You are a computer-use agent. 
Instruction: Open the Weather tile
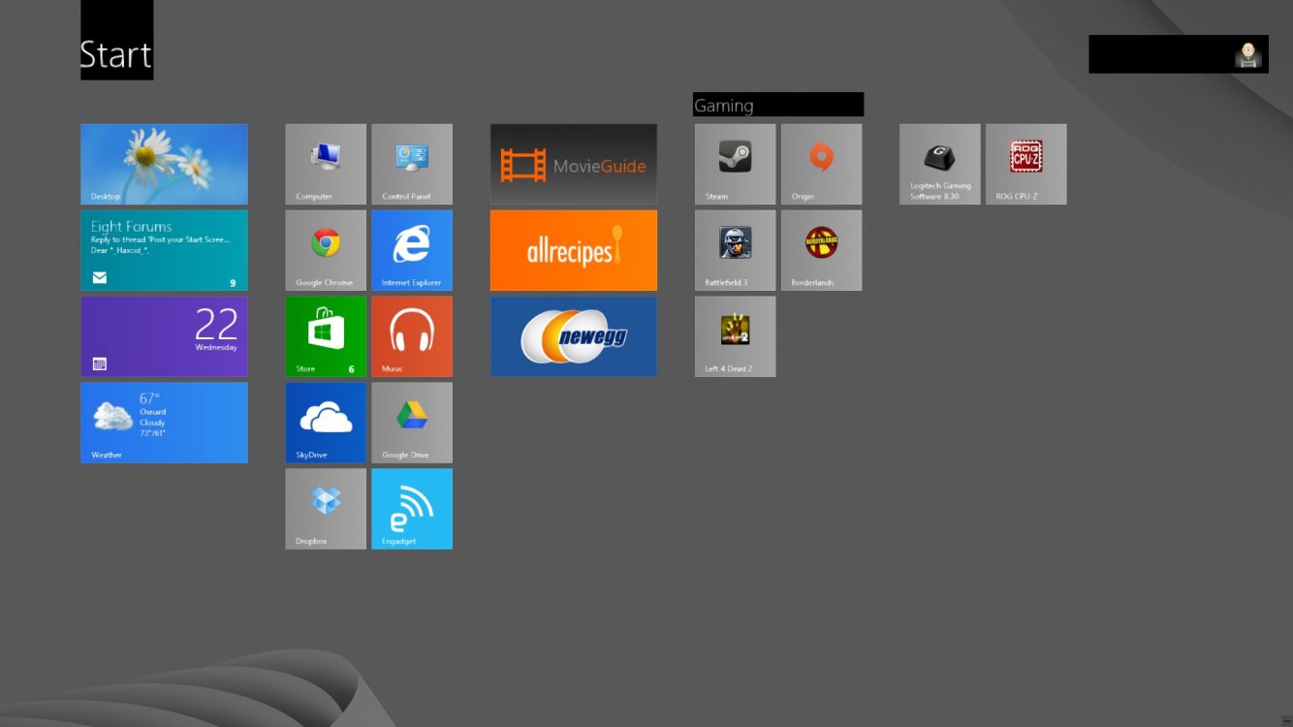(164, 423)
